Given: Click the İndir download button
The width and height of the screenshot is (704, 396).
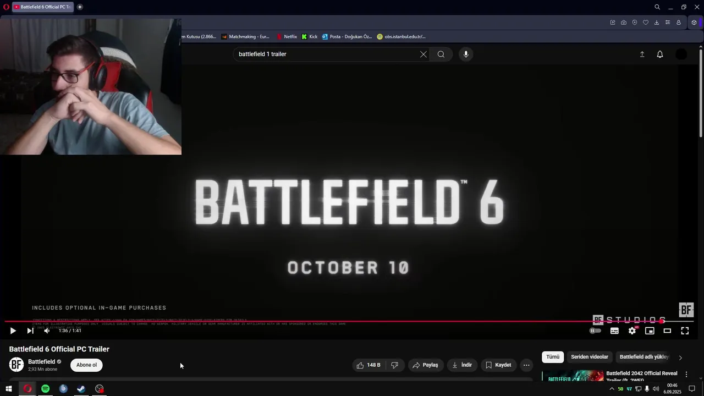Looking at the screenshot, I should (462, 365).
